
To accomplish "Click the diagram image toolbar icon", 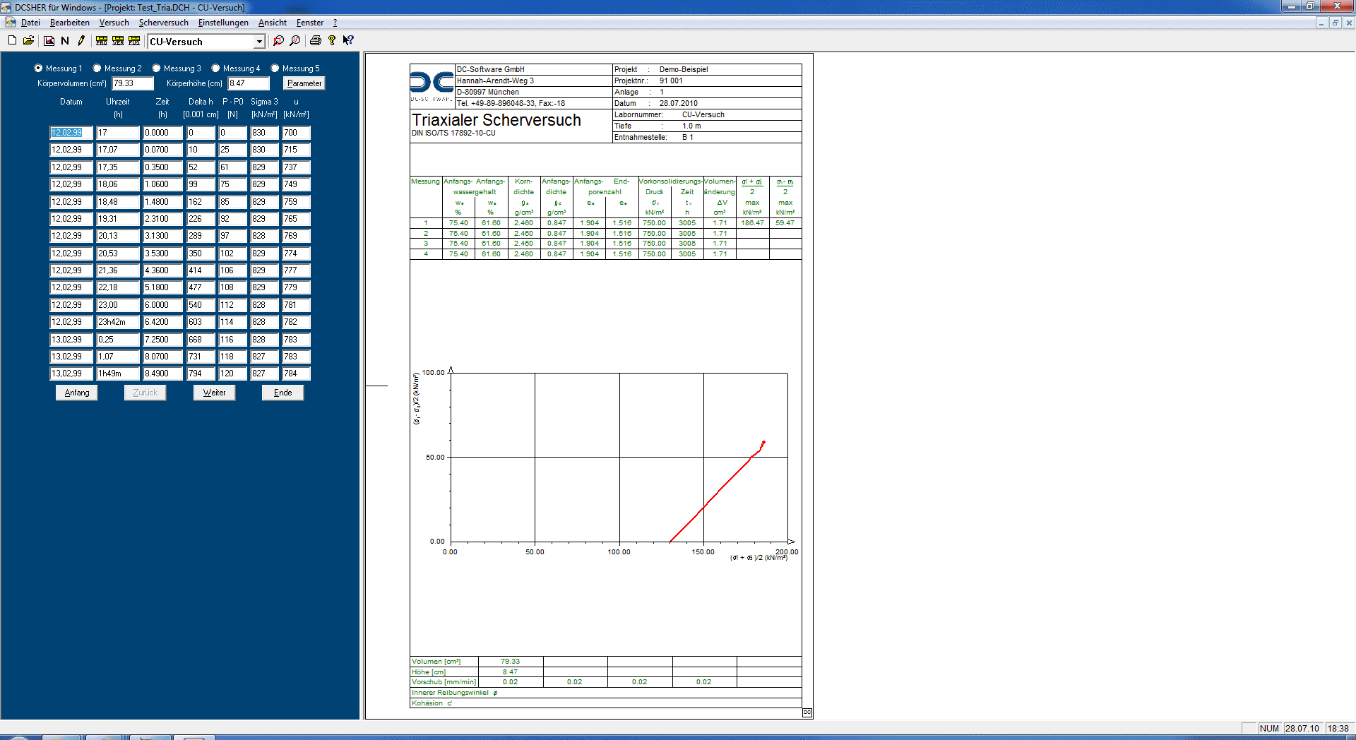I will coord(49,41).
